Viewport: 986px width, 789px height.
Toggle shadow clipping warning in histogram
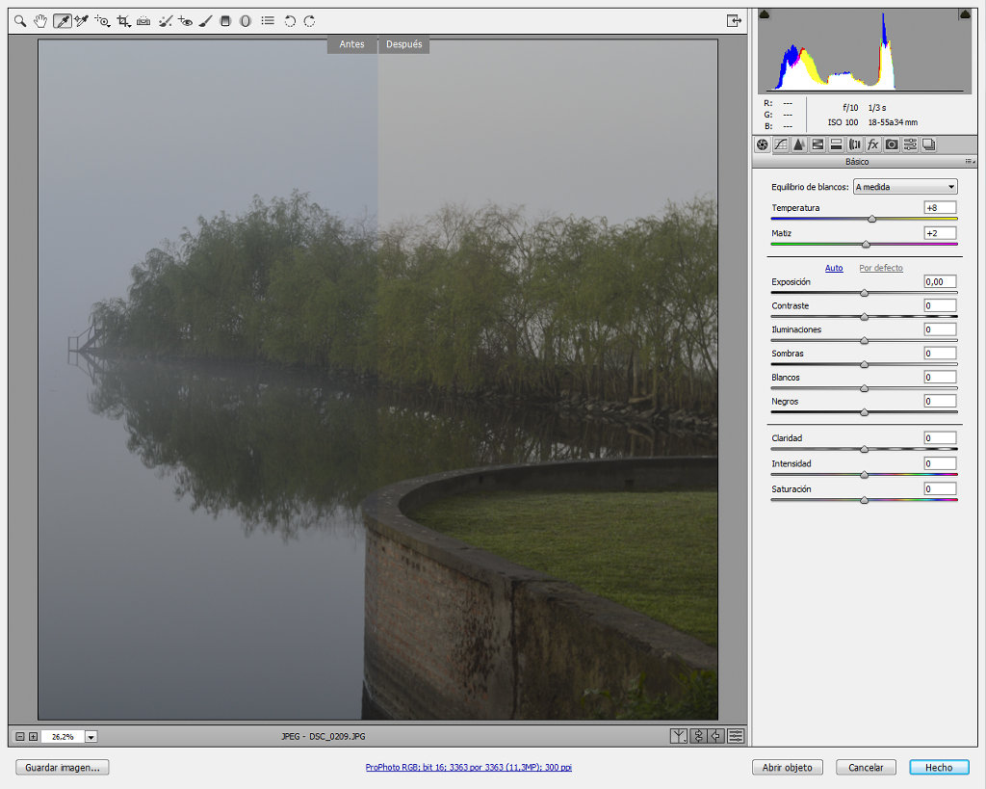(x=765, y=13)
